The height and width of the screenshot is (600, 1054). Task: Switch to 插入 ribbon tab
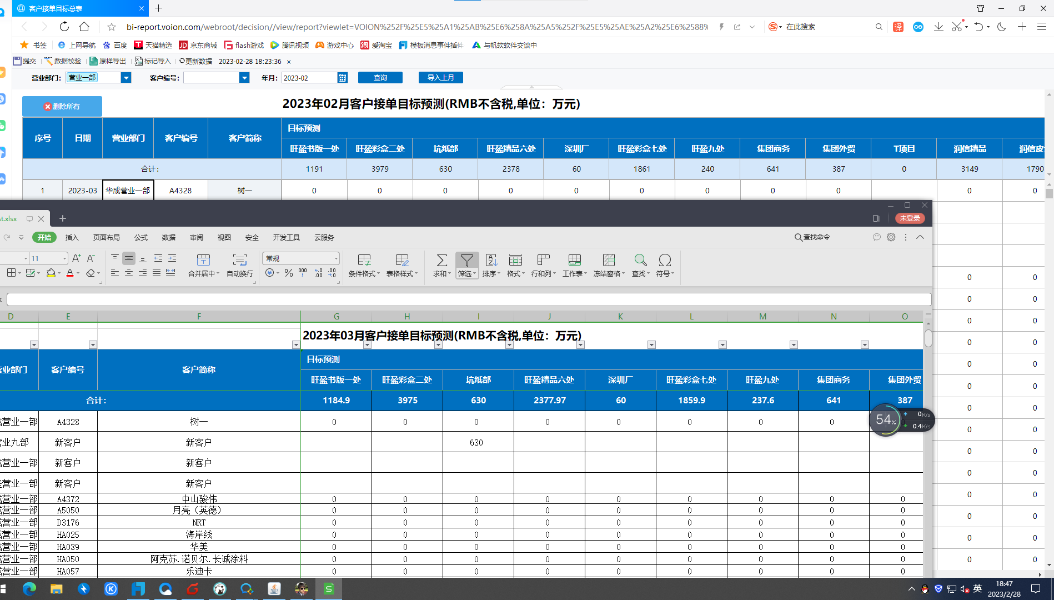72,237
